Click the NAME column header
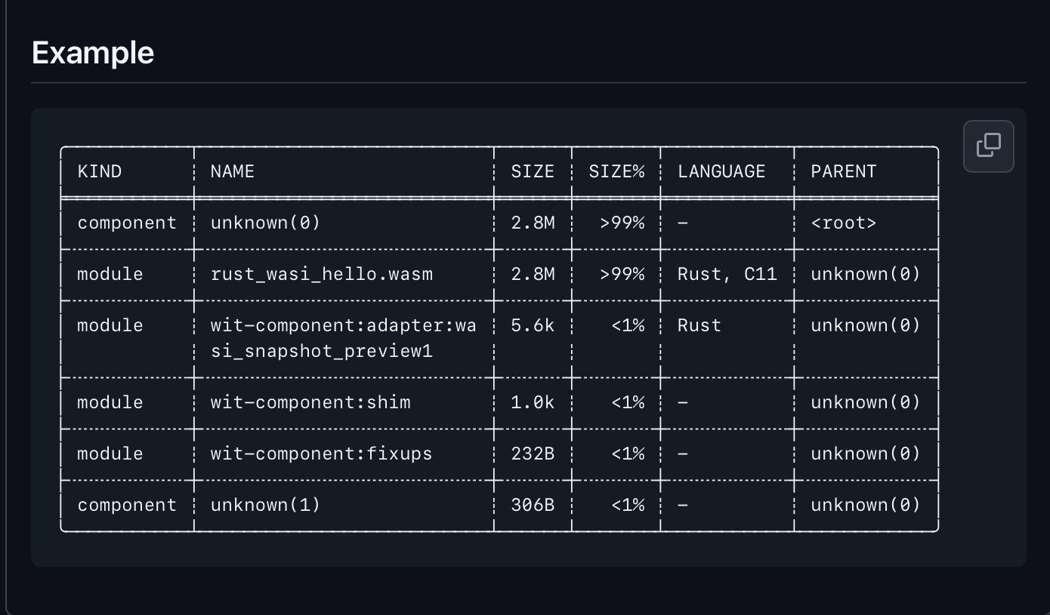The width and height of the screenshot is (1050, 615). click(232, 171)
